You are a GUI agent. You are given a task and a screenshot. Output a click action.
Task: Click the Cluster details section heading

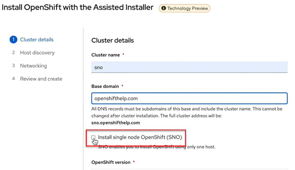tap(112, 40)
